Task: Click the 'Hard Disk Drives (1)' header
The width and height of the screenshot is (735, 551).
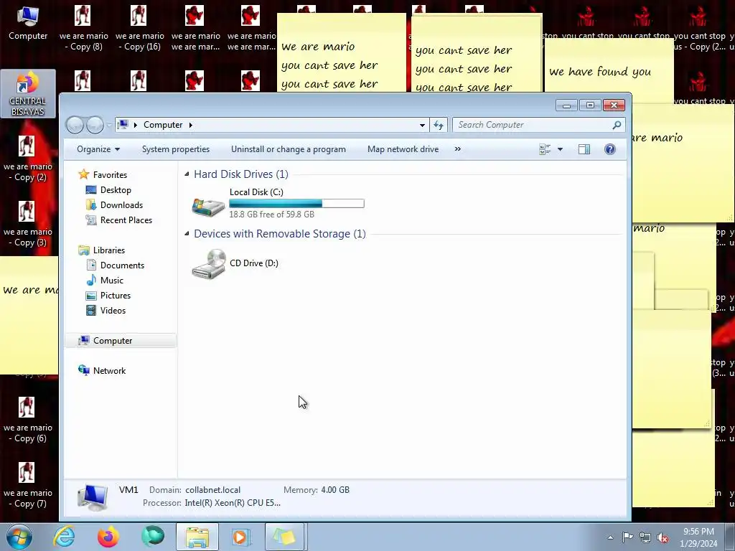Action: point(241,174)
